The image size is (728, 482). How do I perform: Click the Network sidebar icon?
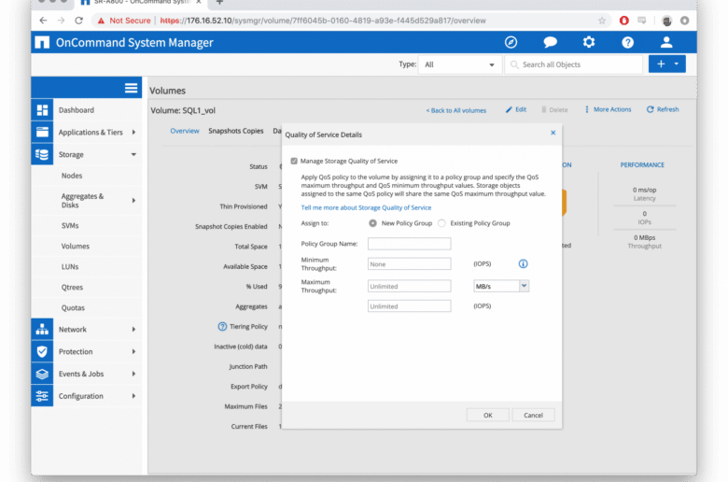click(42, 329)
